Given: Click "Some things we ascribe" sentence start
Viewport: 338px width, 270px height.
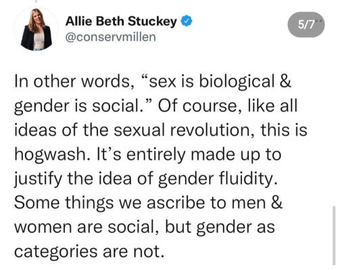Looking at the screenshot, I should (112, 203).
